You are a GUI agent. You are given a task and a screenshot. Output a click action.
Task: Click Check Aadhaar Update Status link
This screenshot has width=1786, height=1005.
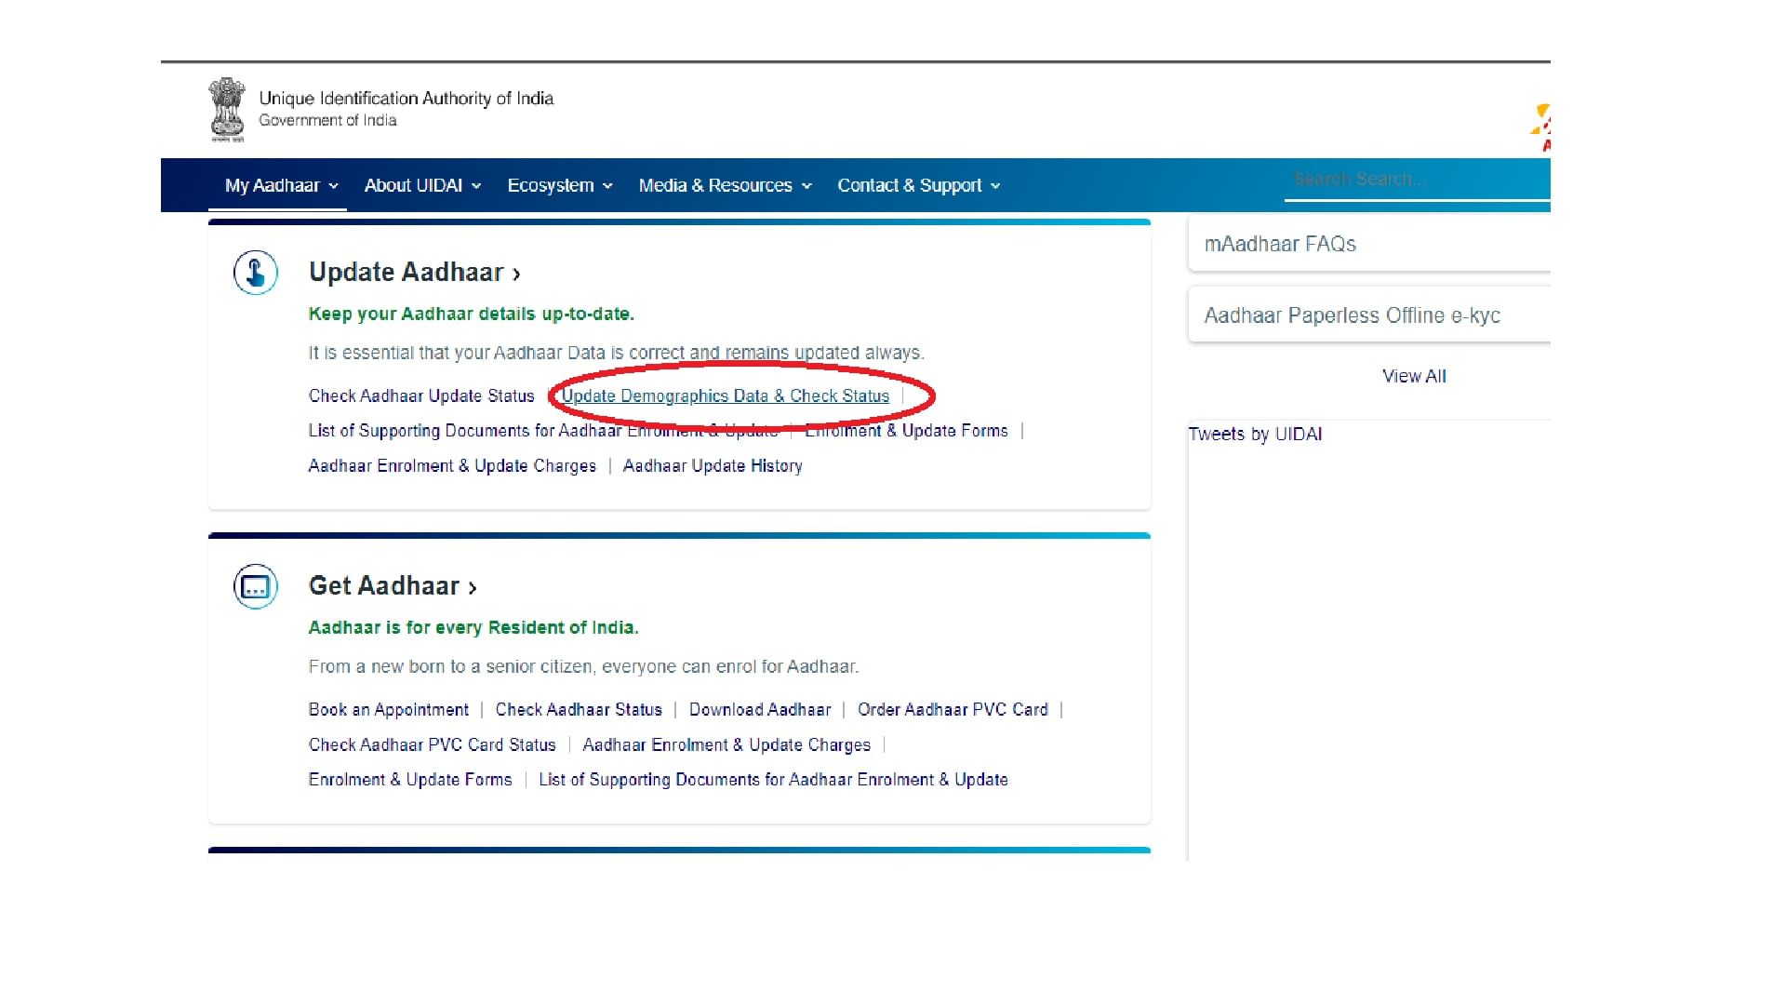[421, 396]
